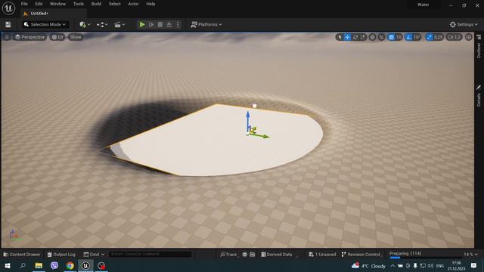Save the current level with the disk icon
484x272 pixels.
pyautogui.click(x=8, y=24)
